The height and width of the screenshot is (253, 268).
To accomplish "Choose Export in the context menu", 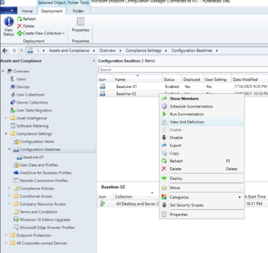I will coord(202,145).
